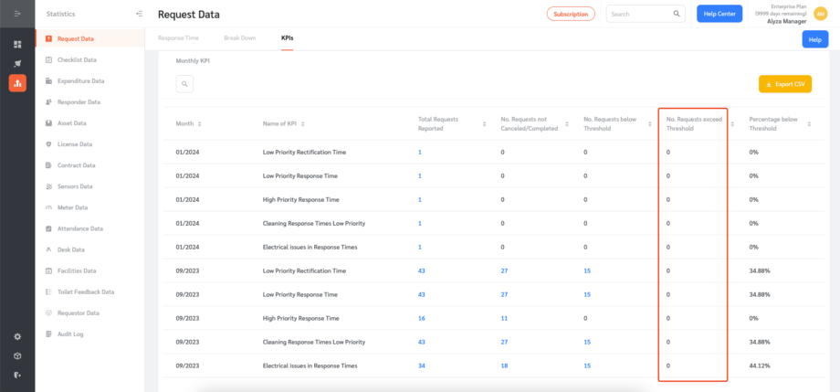This screenshot has width=840, height=392.
Task: Open the AM user avatar
Action: (820, 14)
